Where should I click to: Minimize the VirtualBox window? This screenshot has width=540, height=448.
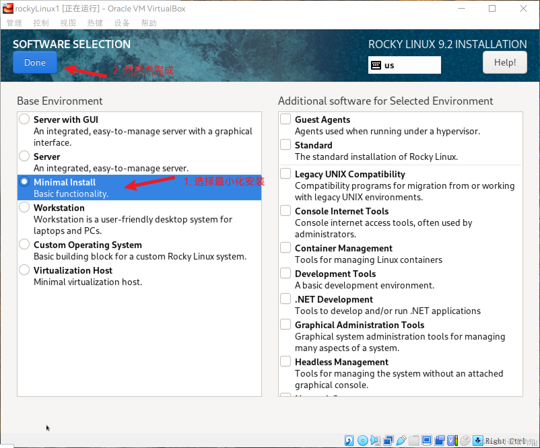pos(462,8)
